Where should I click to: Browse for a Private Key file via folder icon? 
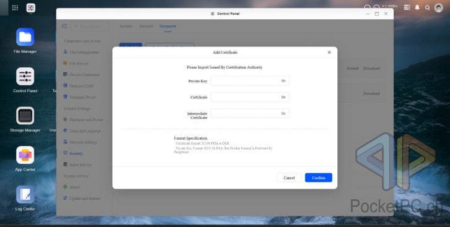tap(283, 81)
